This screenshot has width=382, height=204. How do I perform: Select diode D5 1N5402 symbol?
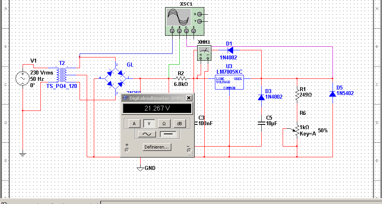click(333, 94)
